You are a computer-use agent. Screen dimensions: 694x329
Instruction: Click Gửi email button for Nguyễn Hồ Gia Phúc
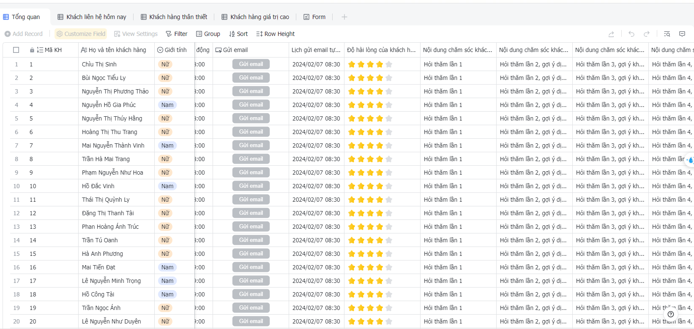pos(251,105)
